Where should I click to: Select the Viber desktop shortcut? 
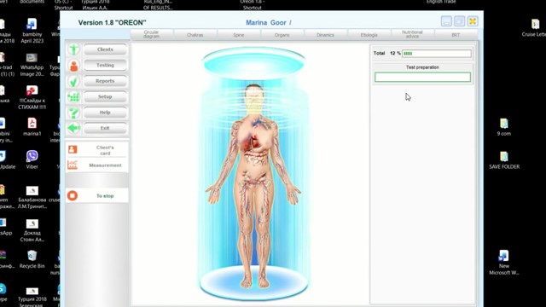pos(32,159)
